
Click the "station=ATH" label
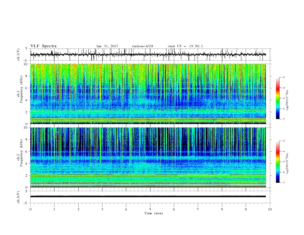(x=142, y=46)
